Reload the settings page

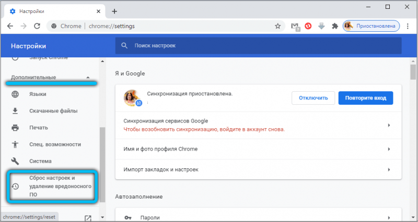pos(37,26)
